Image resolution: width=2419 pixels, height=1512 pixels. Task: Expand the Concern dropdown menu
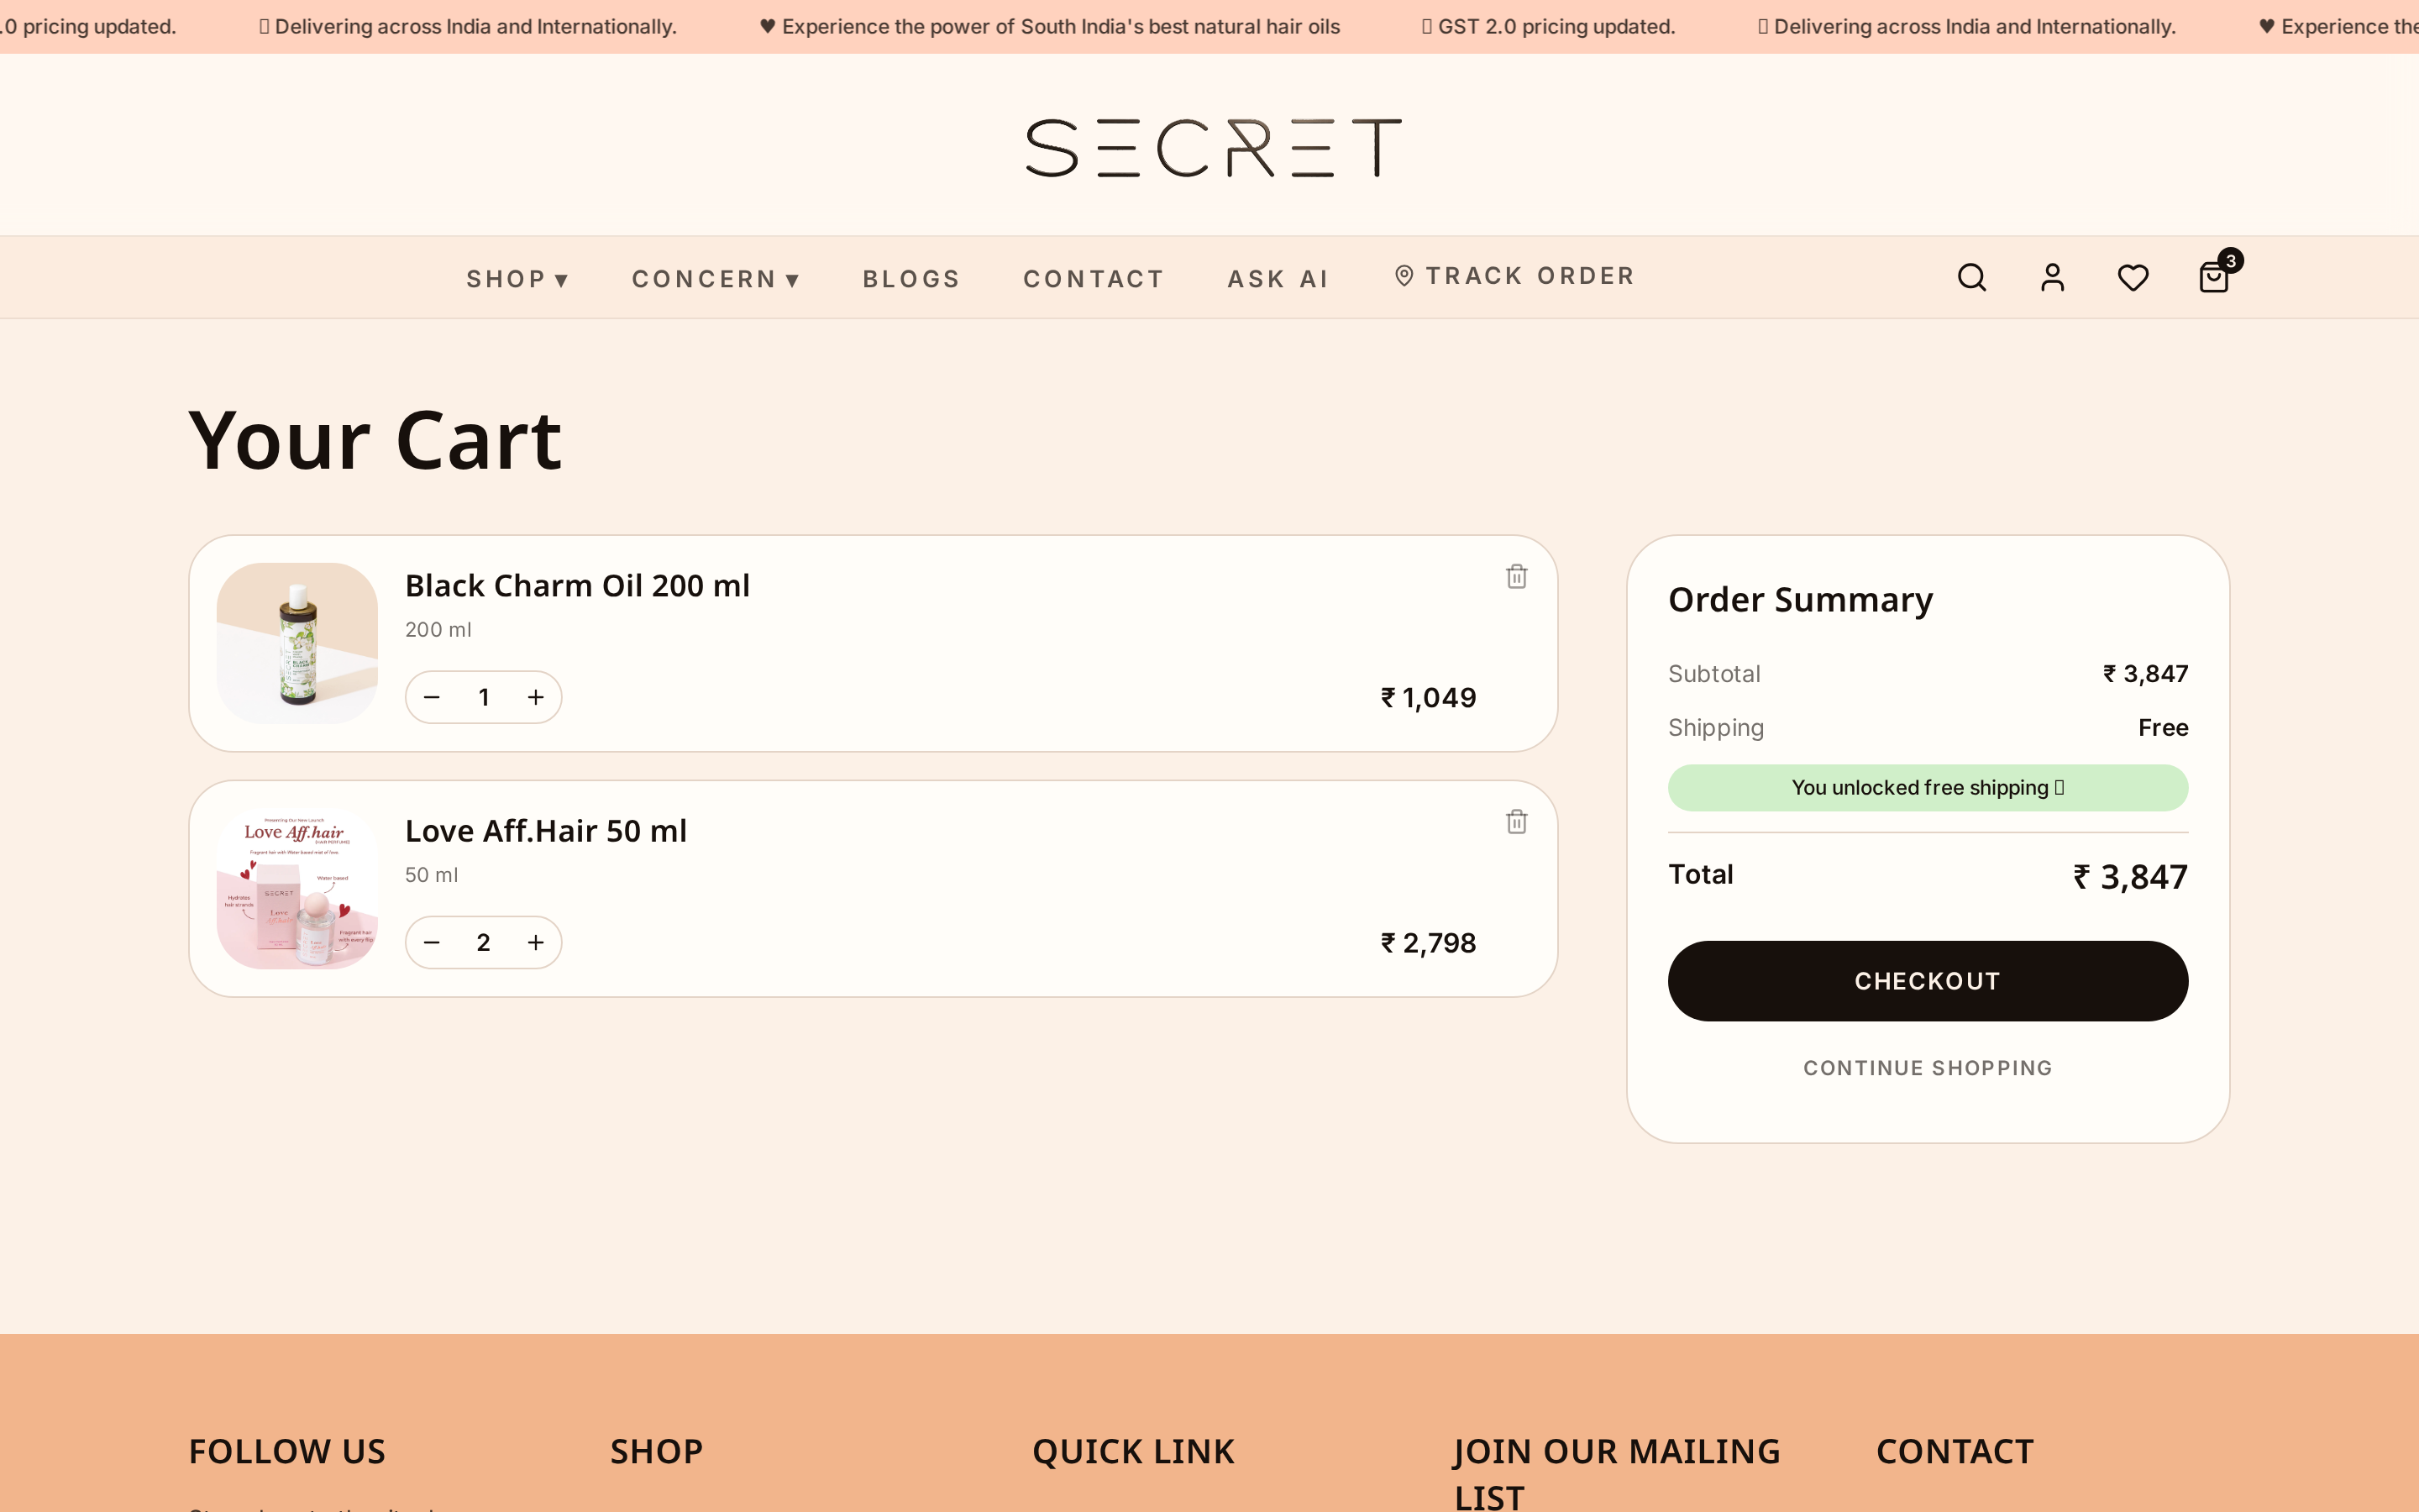click(716, 279)
